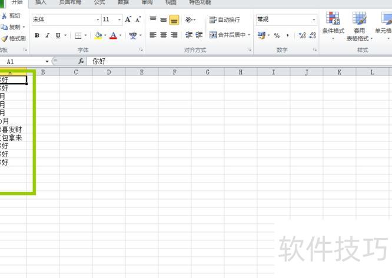Click insert function fx button
This screenshot has width=392, height=278.
coord(81,61)
